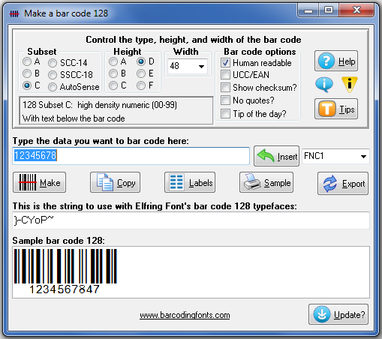Click the Export button
Image resolution: width=382 pixels, height=339 pixels.
343,183
